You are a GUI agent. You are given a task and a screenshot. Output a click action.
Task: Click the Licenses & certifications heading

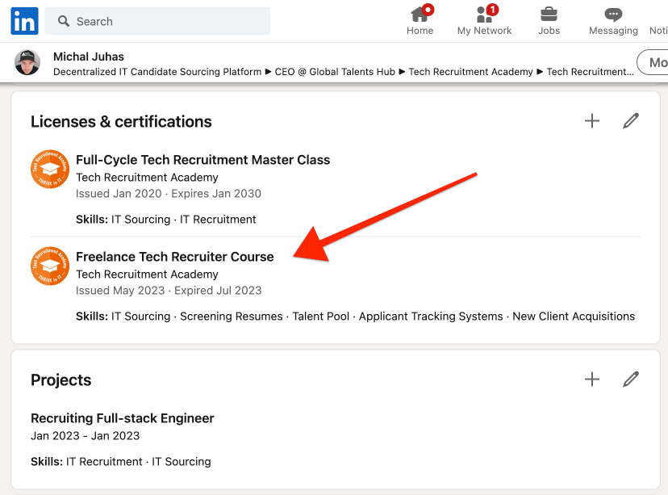[121, 121]
